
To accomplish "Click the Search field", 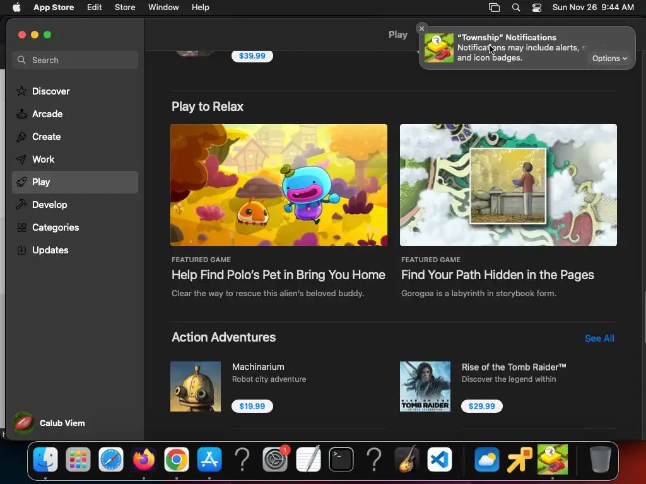I will (x=75, y=60).
